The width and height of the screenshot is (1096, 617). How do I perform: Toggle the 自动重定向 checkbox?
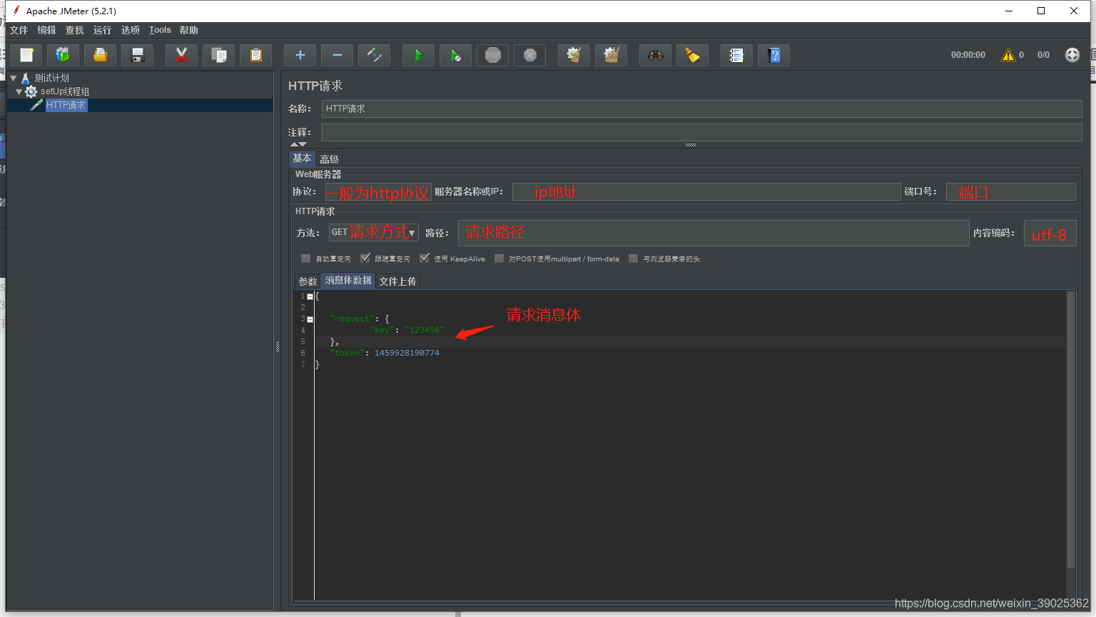click(306, 259)
